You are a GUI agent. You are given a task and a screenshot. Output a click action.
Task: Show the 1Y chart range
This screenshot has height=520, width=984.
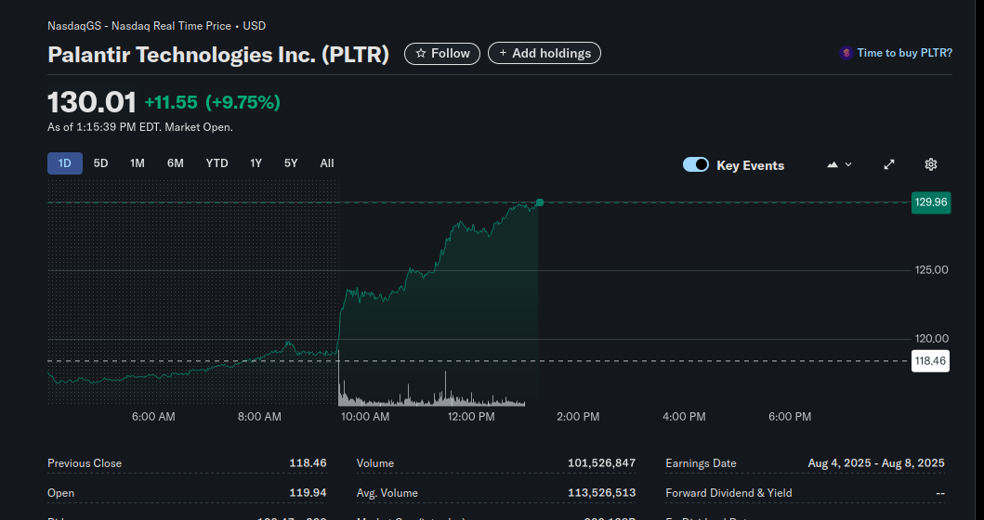(256, 163)
